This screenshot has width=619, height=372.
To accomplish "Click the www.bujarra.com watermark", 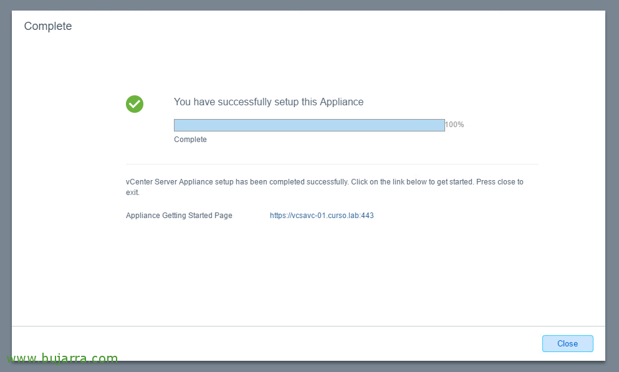I will (x=62, y=358).
